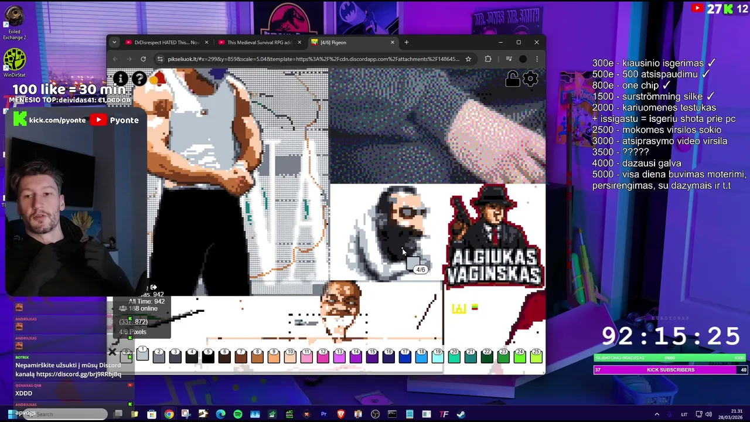Bookmark this page with star icon
750x422 pixels.
tap(468, 59)
